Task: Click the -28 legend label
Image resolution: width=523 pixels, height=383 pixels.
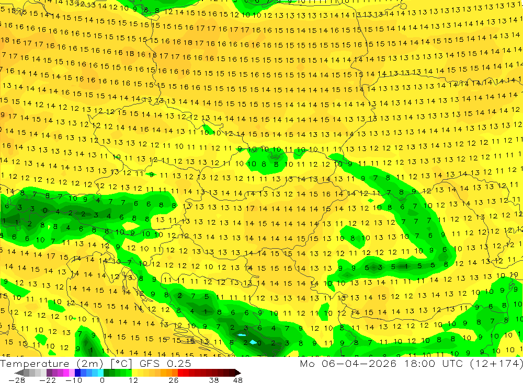Action: [17, 380]
